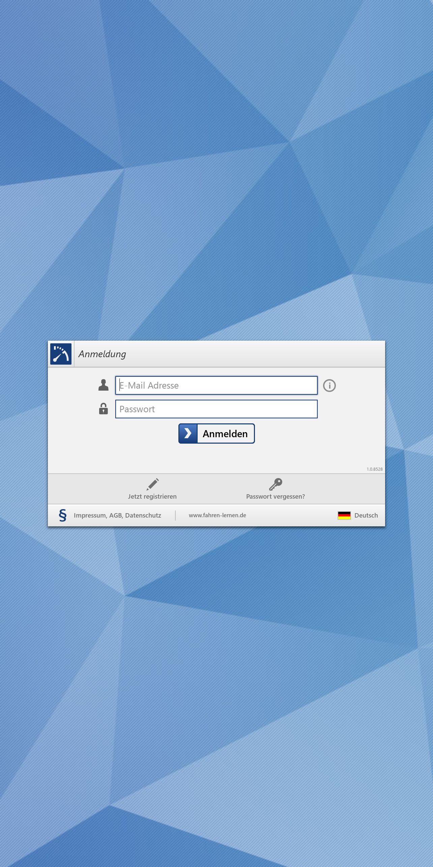433x867 pixels.
Task: Focus the Passwort input field
Action: coord(216,409)
